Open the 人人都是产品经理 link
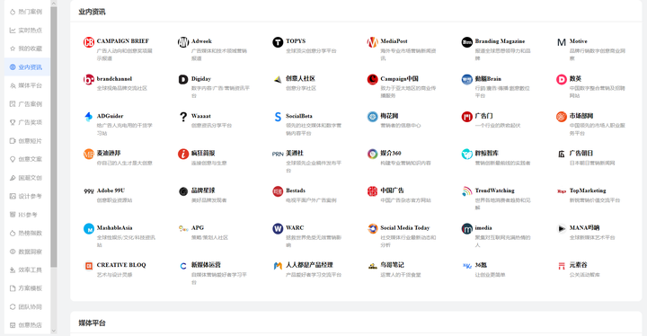The width and height of the screenshot is (647, 336). [x=309, y=265]
